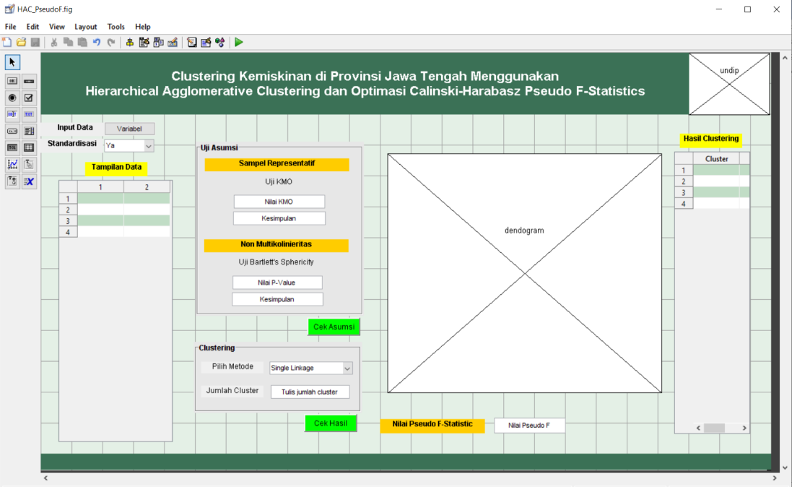Select the Tulis jumlah cluster field
792x487 pixels.
tap(310, 392)
